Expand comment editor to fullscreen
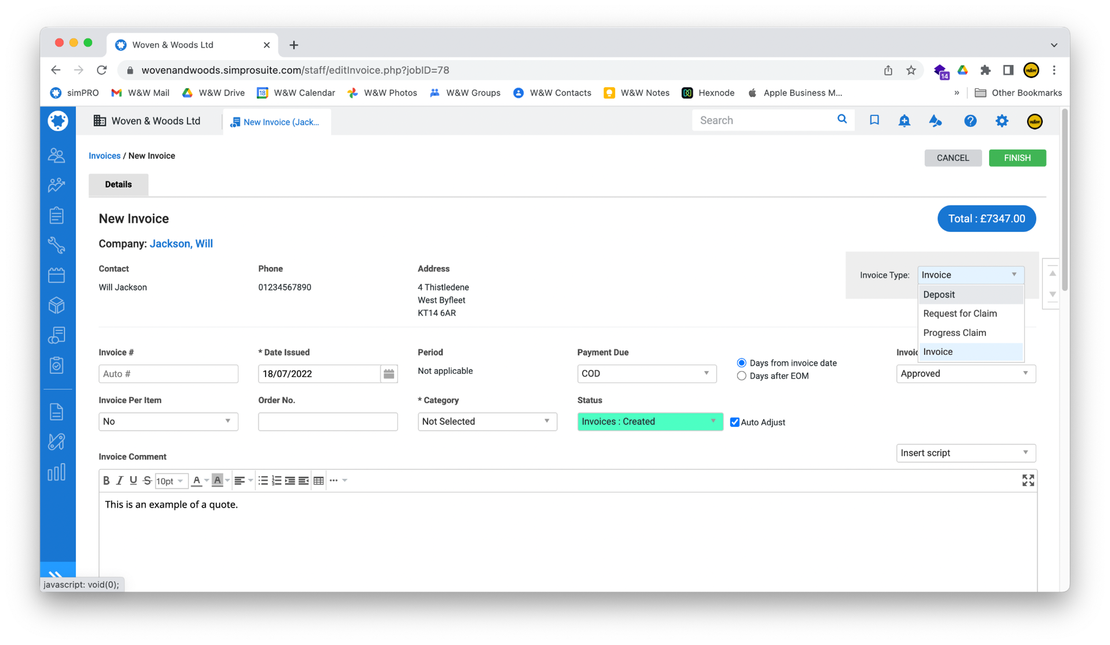The image size is (1110, 645). click(1028, 480)
